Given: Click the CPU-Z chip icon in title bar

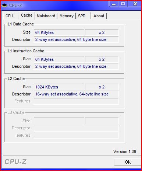Looking at the screenshot, I should pyautogui.click(x=4, y=6).
